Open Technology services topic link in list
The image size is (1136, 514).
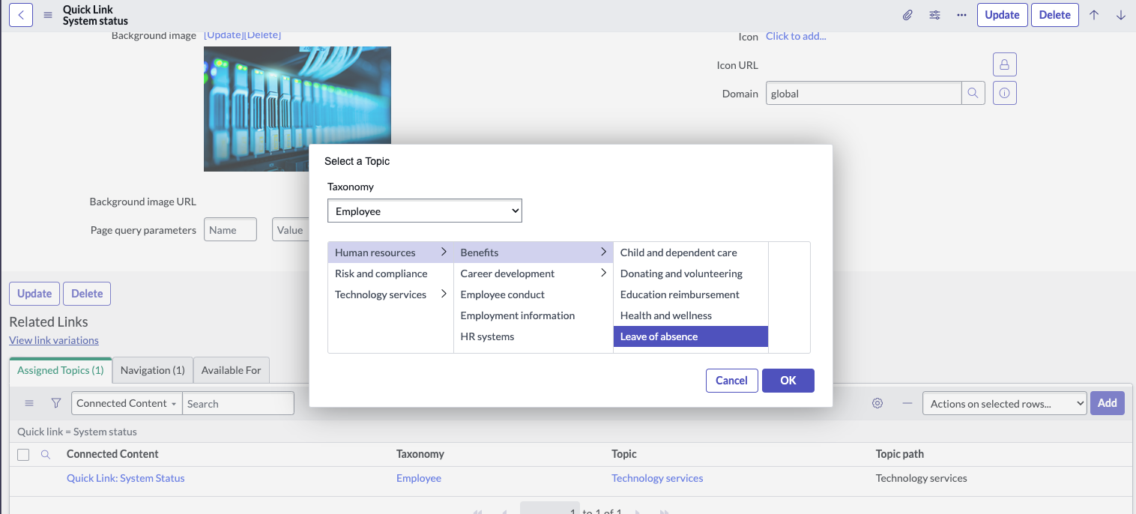(x=657, y=478)
